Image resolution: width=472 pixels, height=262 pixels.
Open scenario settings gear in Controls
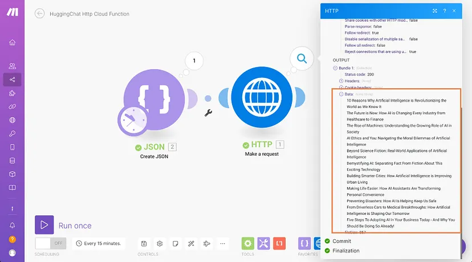[160, 243]
